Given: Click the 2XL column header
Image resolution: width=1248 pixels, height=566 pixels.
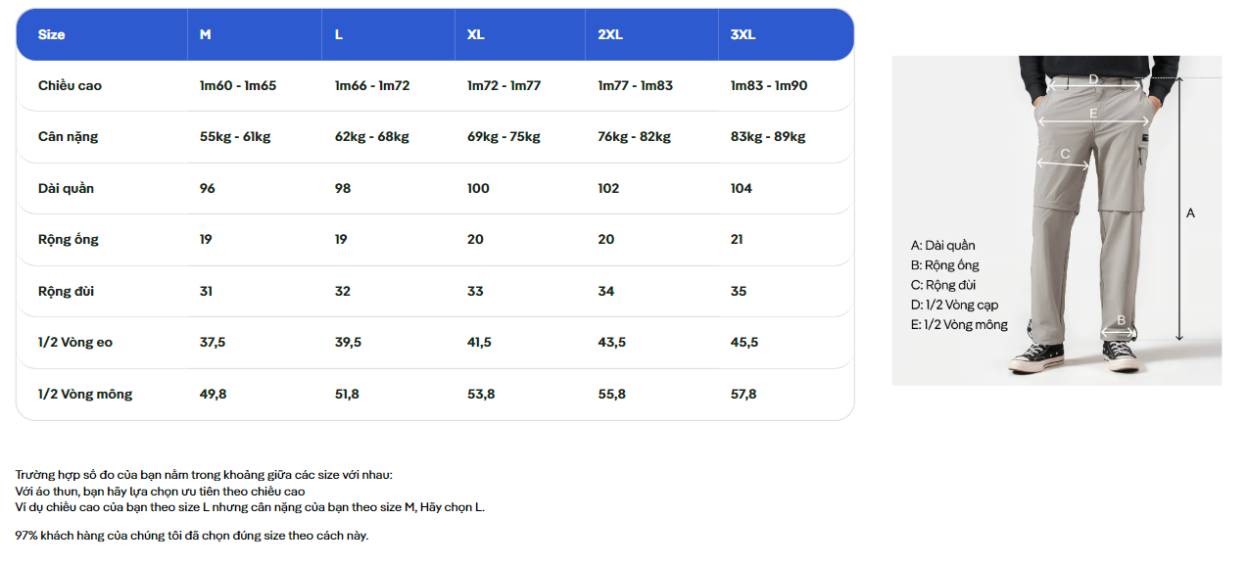Looking at the screenshot, I should pyautogui.click(x=610, y=34).
